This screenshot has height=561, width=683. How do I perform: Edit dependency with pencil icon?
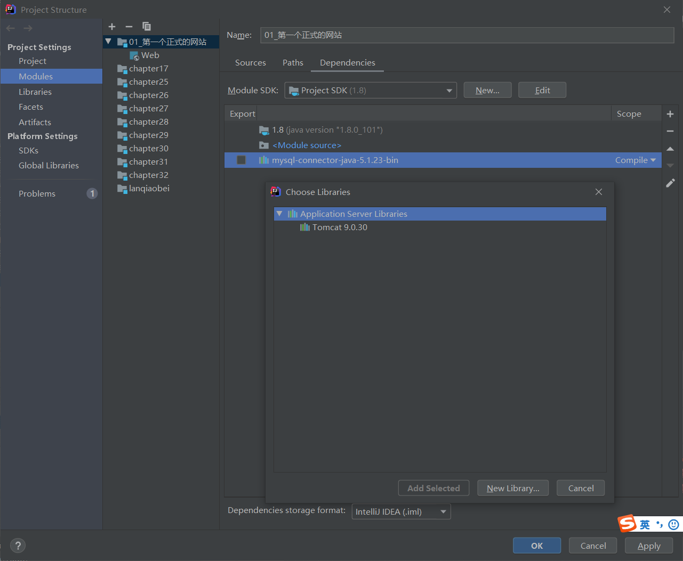coord(670,183)
